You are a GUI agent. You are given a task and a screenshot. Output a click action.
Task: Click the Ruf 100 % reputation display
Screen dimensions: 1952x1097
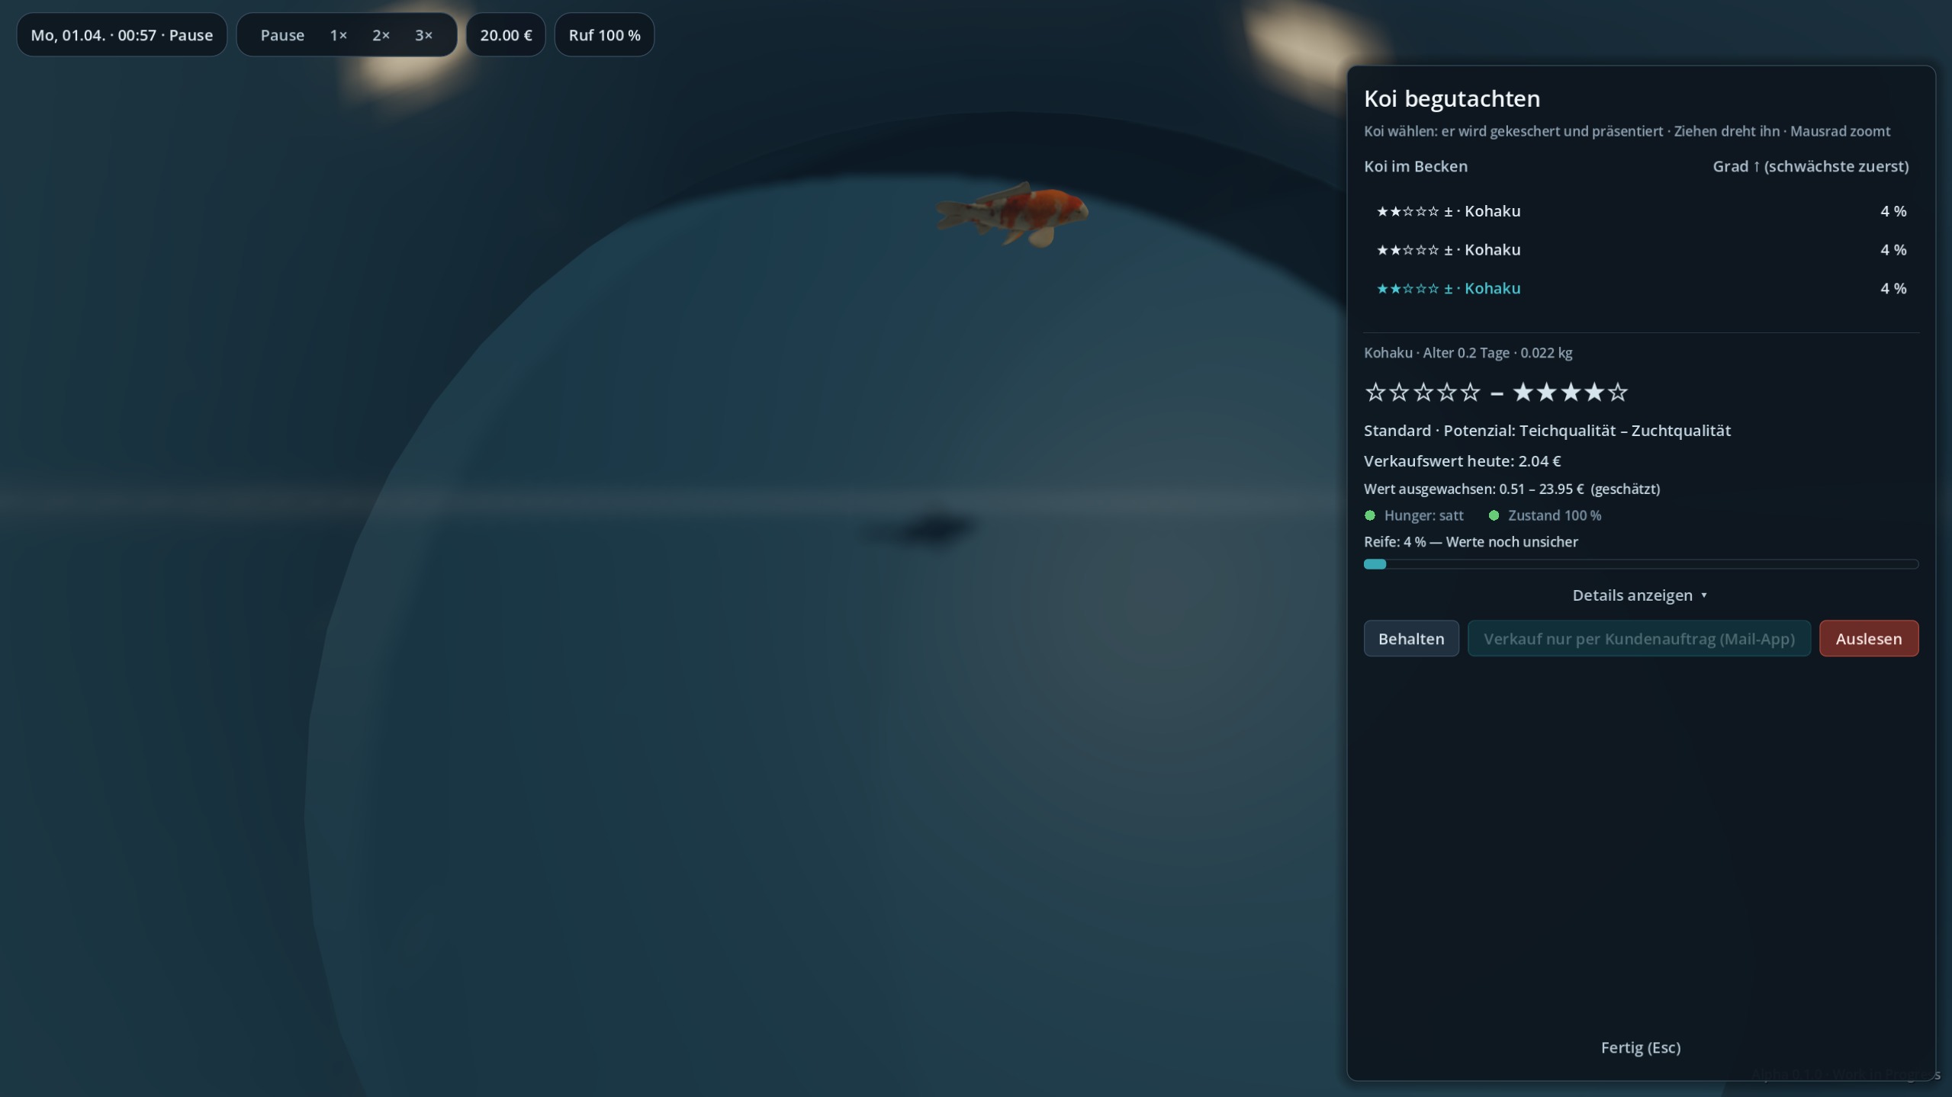pos(604,35)
